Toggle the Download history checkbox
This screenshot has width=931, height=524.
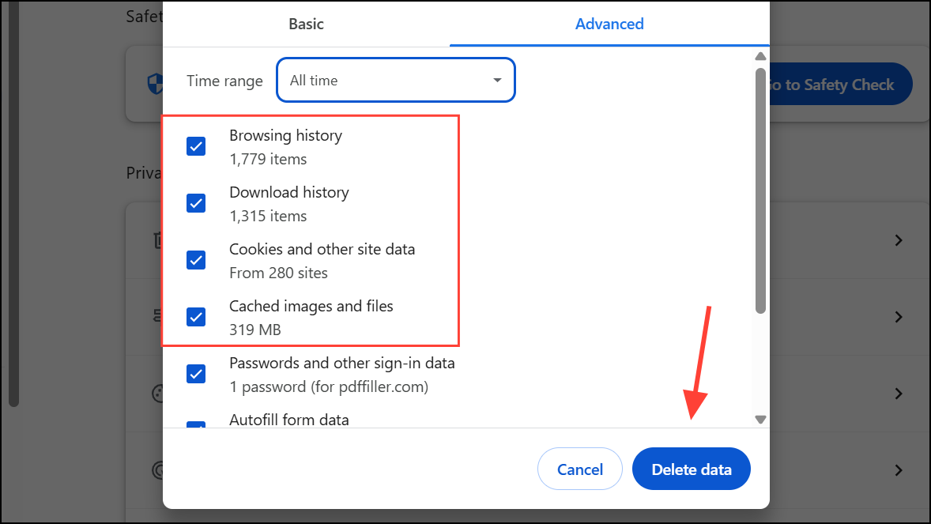196,203
